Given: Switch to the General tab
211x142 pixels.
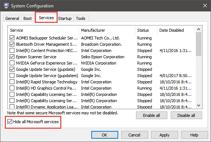Looking at the screenshot, I should point(12,18).
